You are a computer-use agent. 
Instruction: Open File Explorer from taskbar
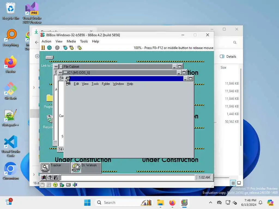click(x=160, y=202)
